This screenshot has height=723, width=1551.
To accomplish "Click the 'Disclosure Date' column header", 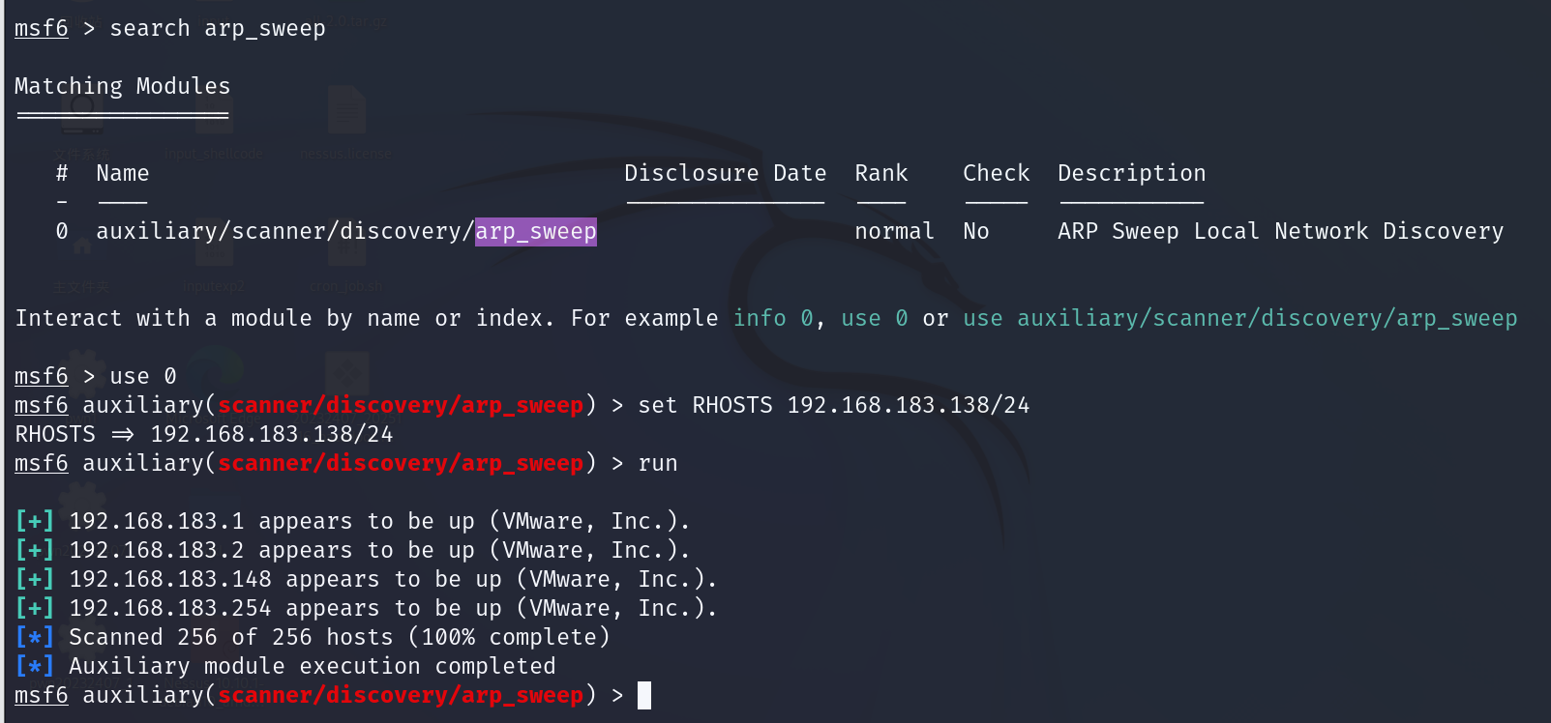I will click(x=726, y=173).
